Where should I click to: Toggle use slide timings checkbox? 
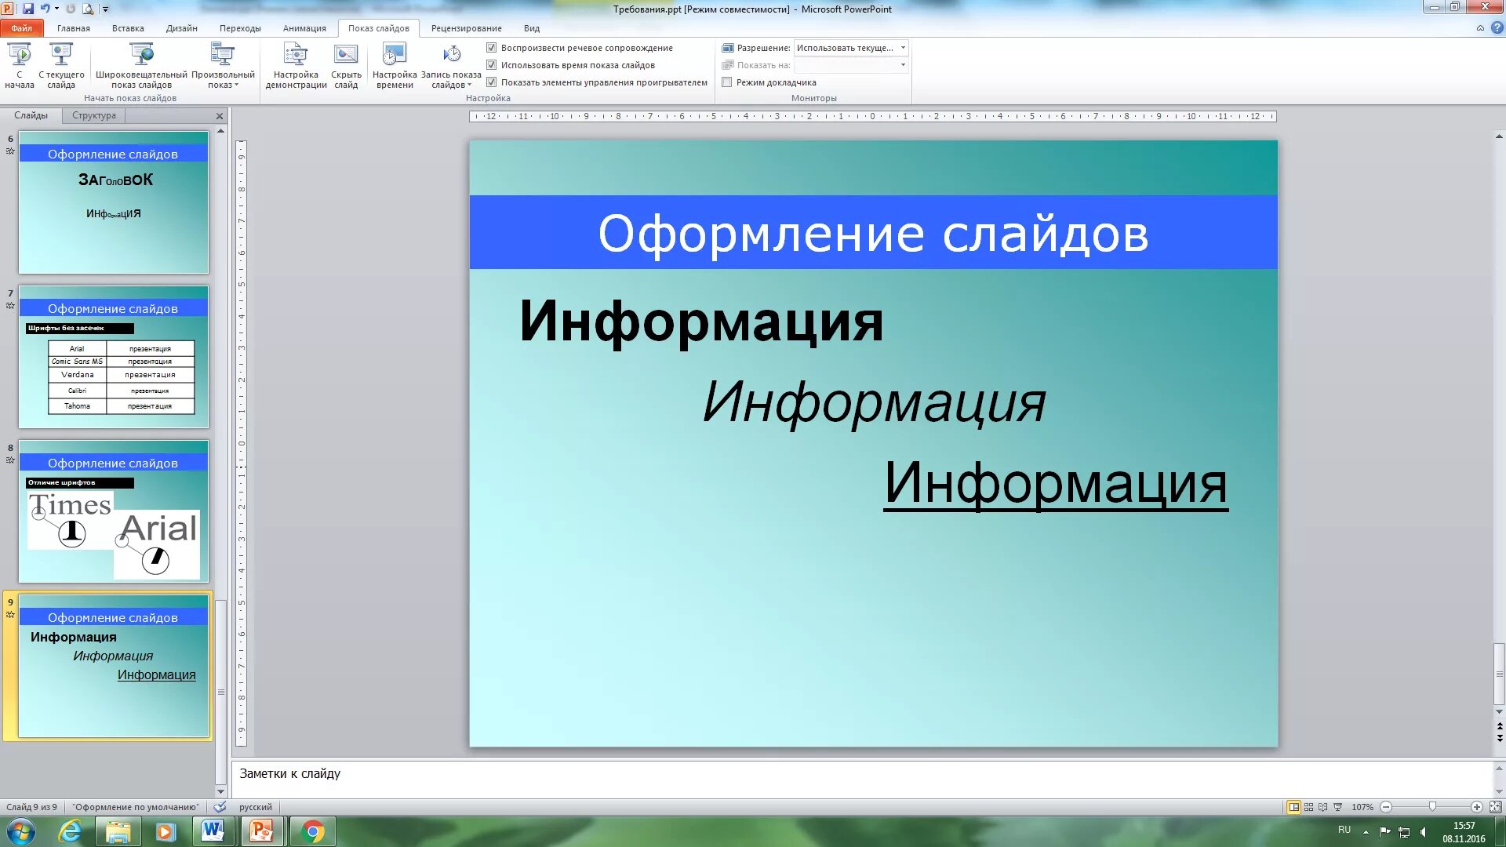(x=492, y=65)
